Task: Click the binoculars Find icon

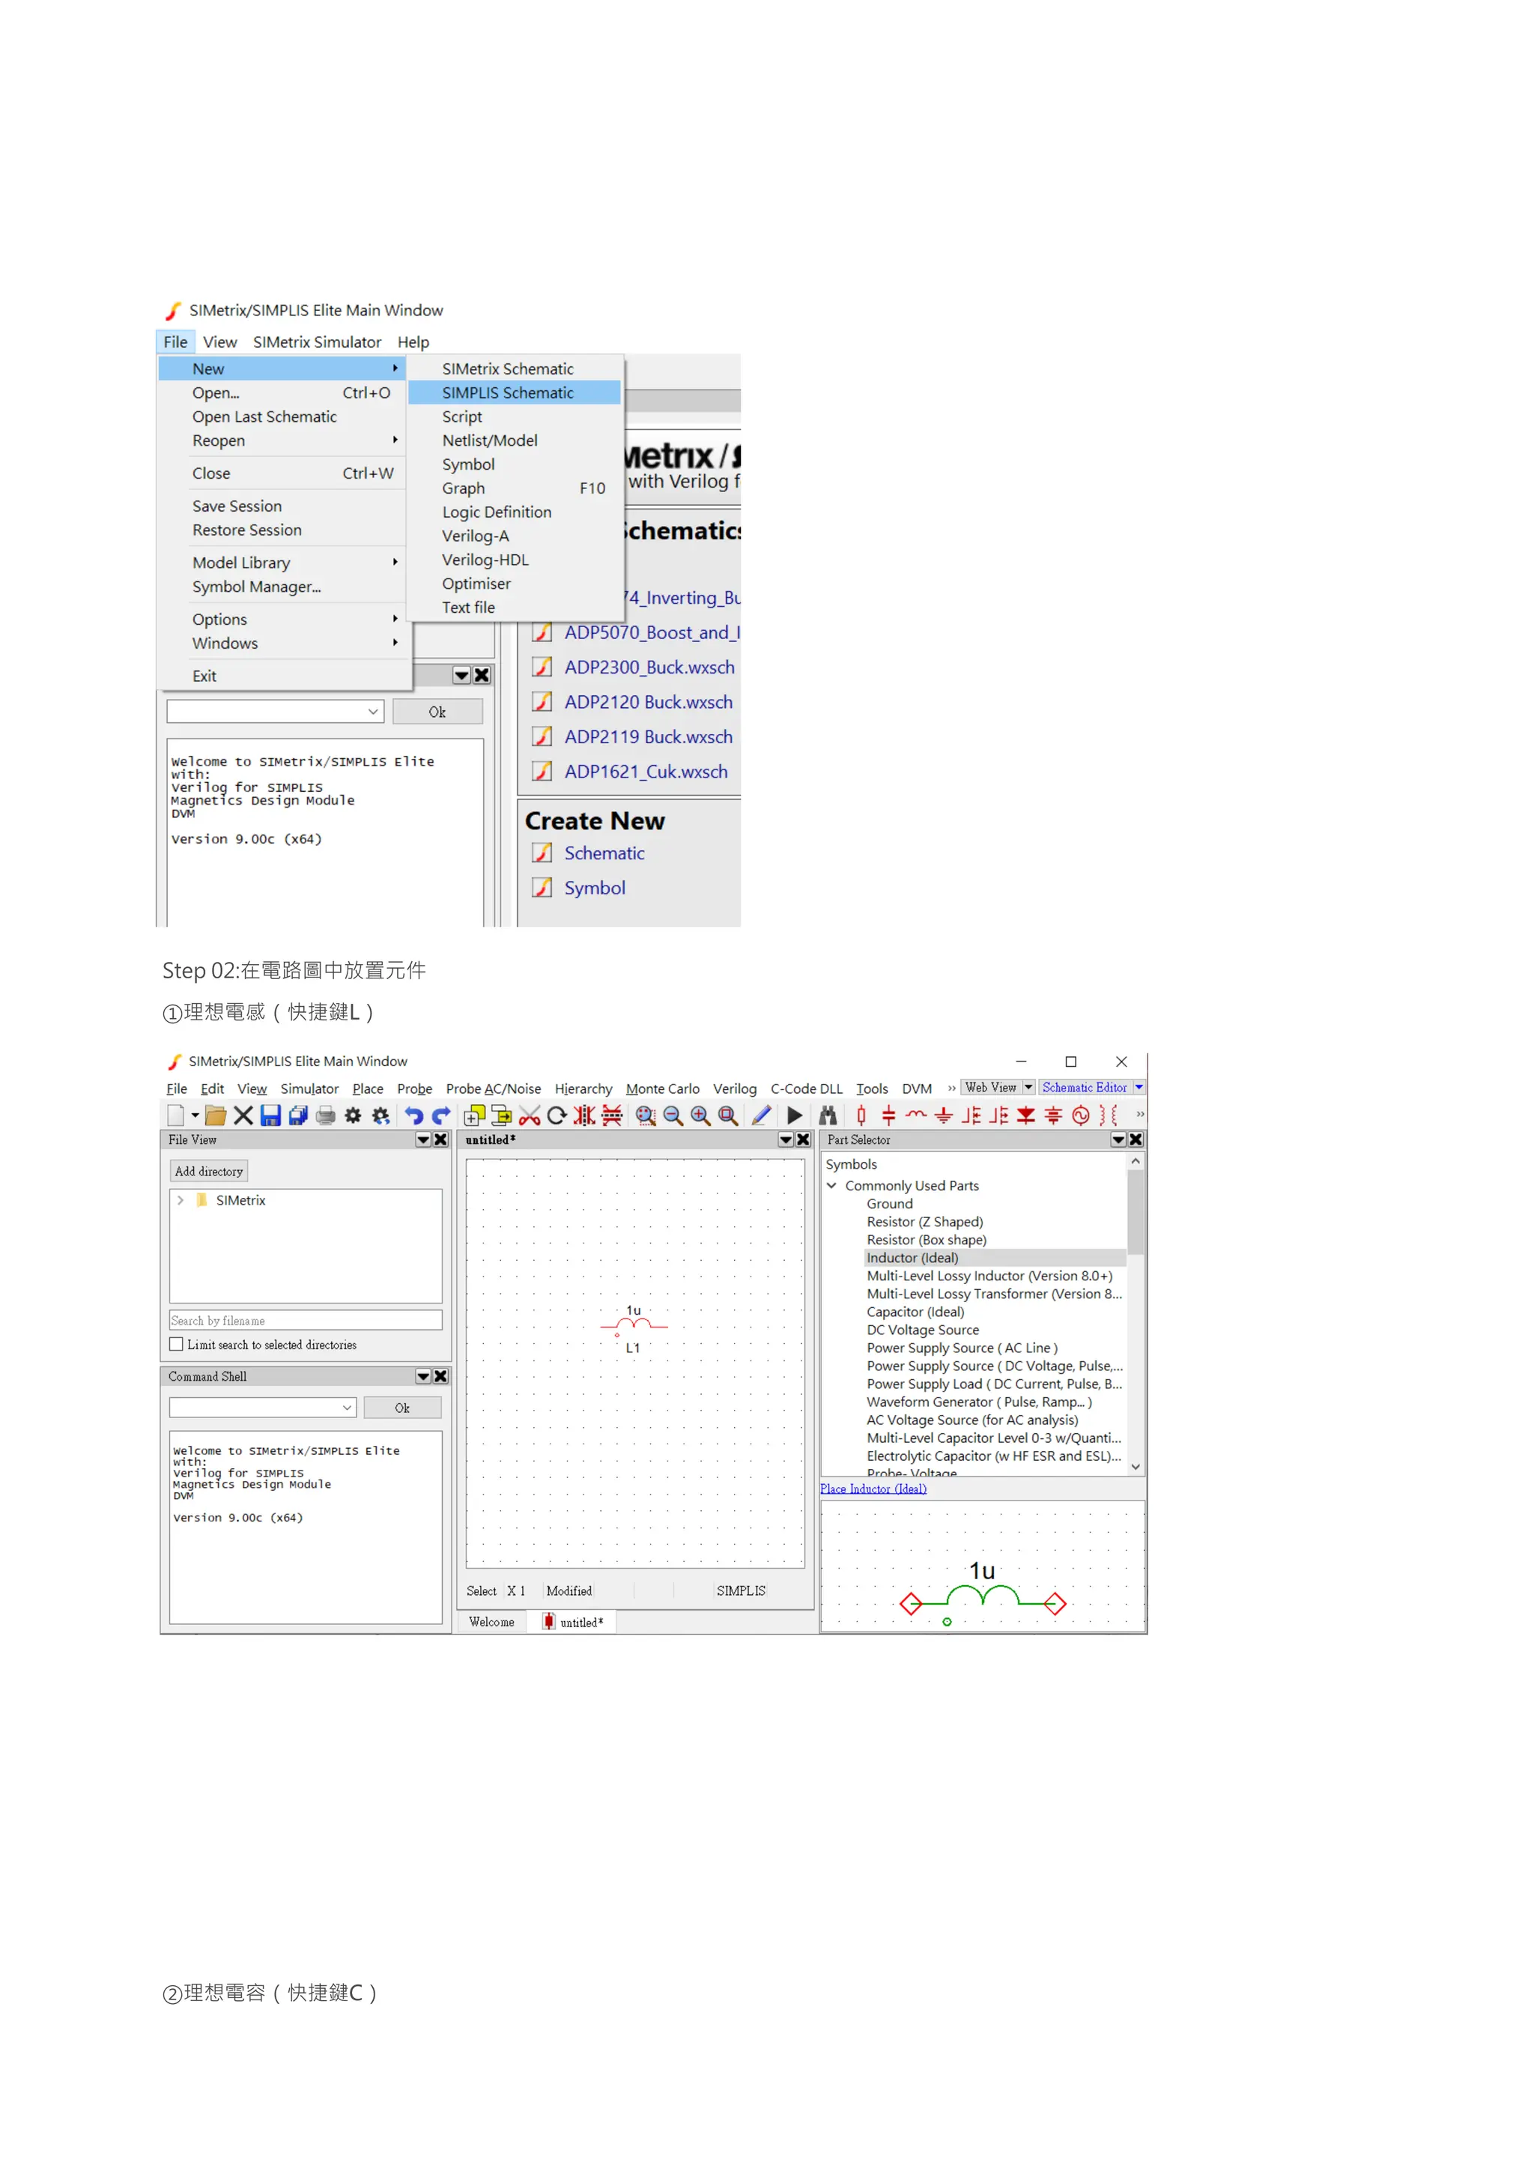Action: pos(828,1115)
